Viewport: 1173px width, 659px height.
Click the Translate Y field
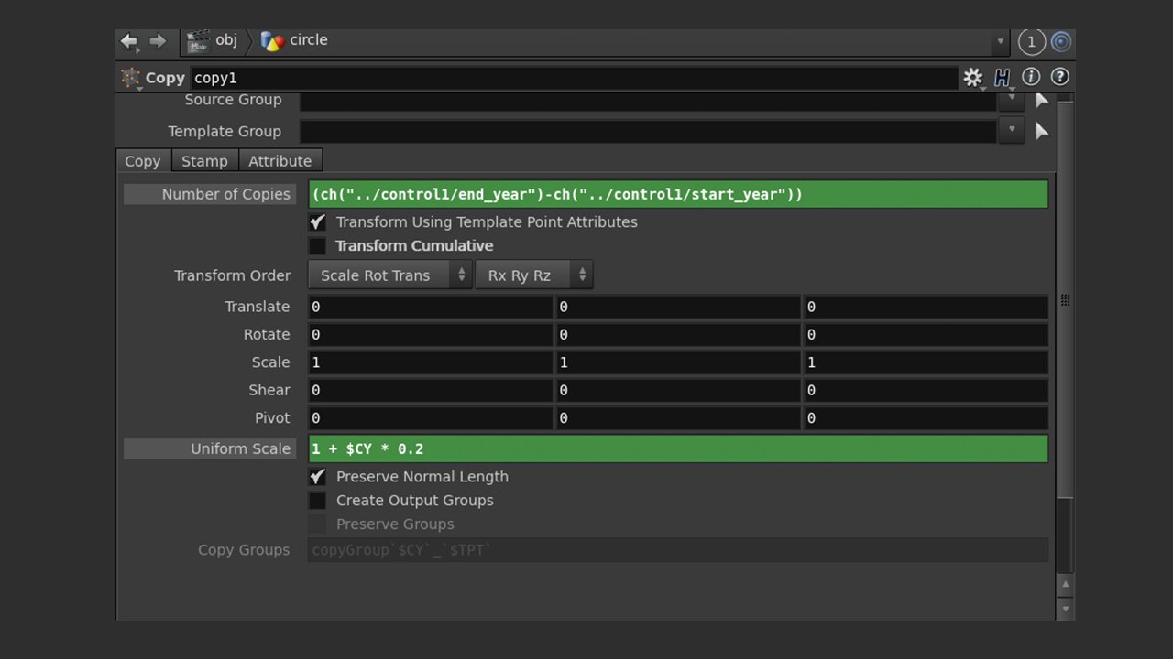point(678,307)
